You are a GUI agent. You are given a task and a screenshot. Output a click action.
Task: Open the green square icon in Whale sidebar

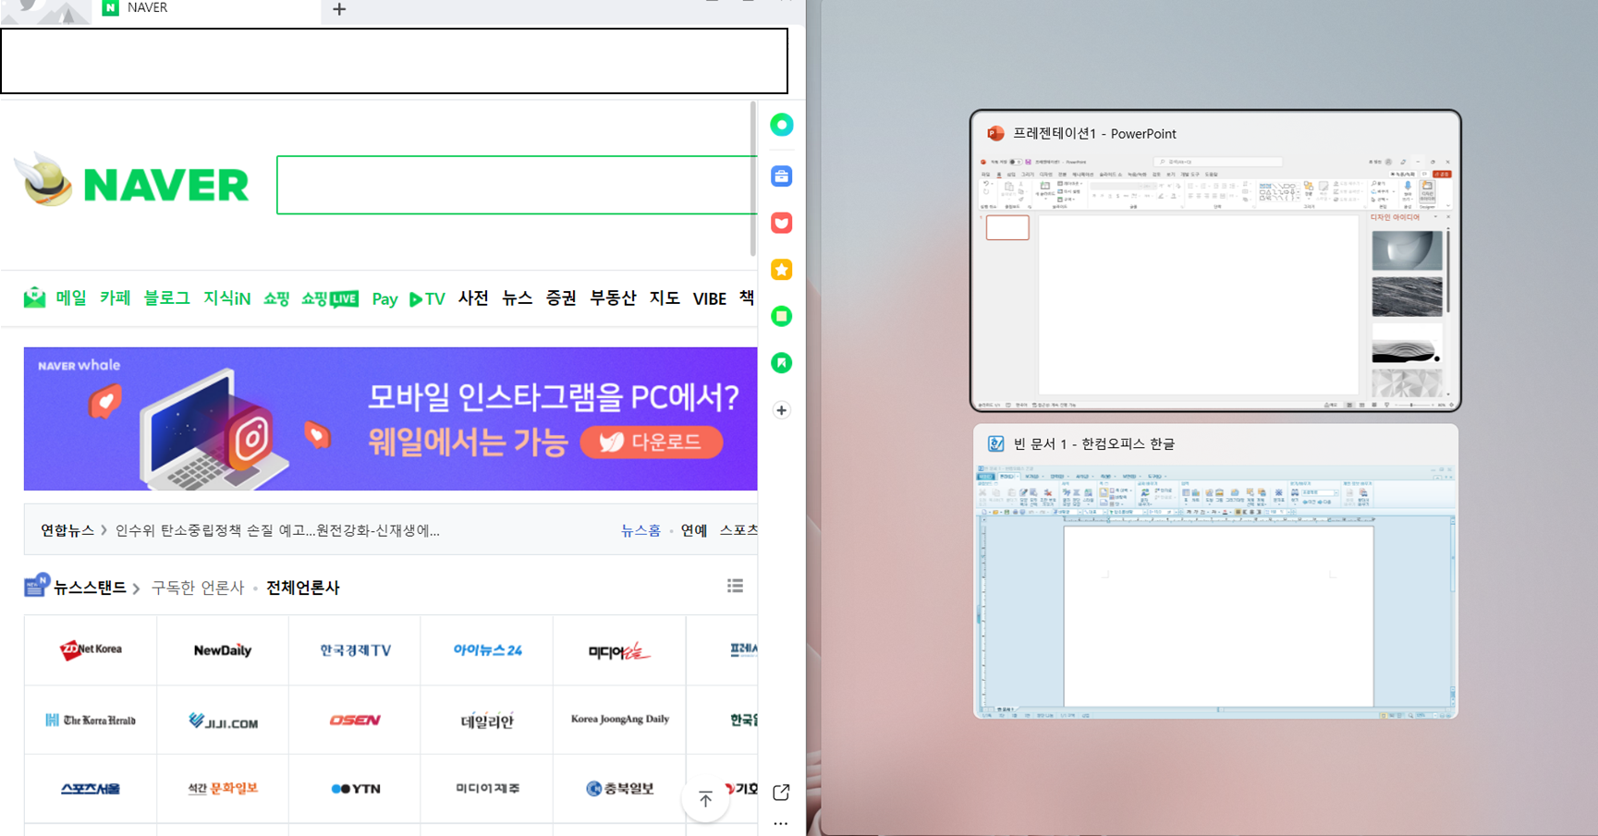pyautogui.click(x=781, y=316)
